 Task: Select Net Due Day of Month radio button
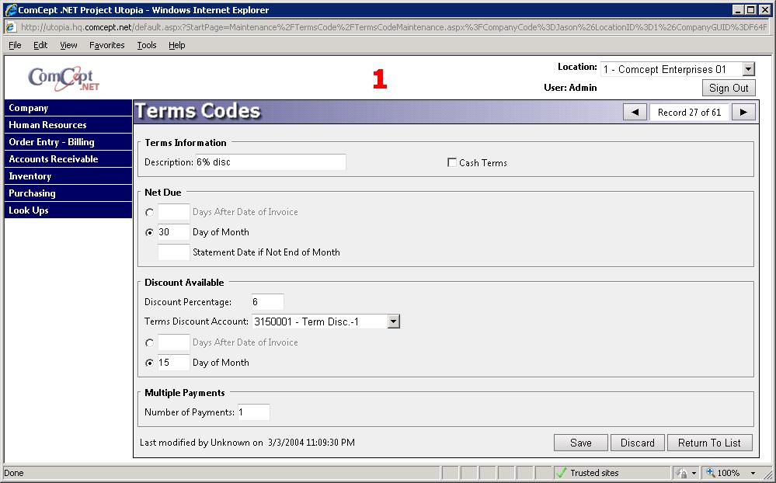click(150, 232)
